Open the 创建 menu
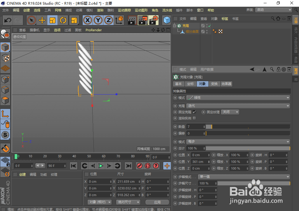 point(27,10)
